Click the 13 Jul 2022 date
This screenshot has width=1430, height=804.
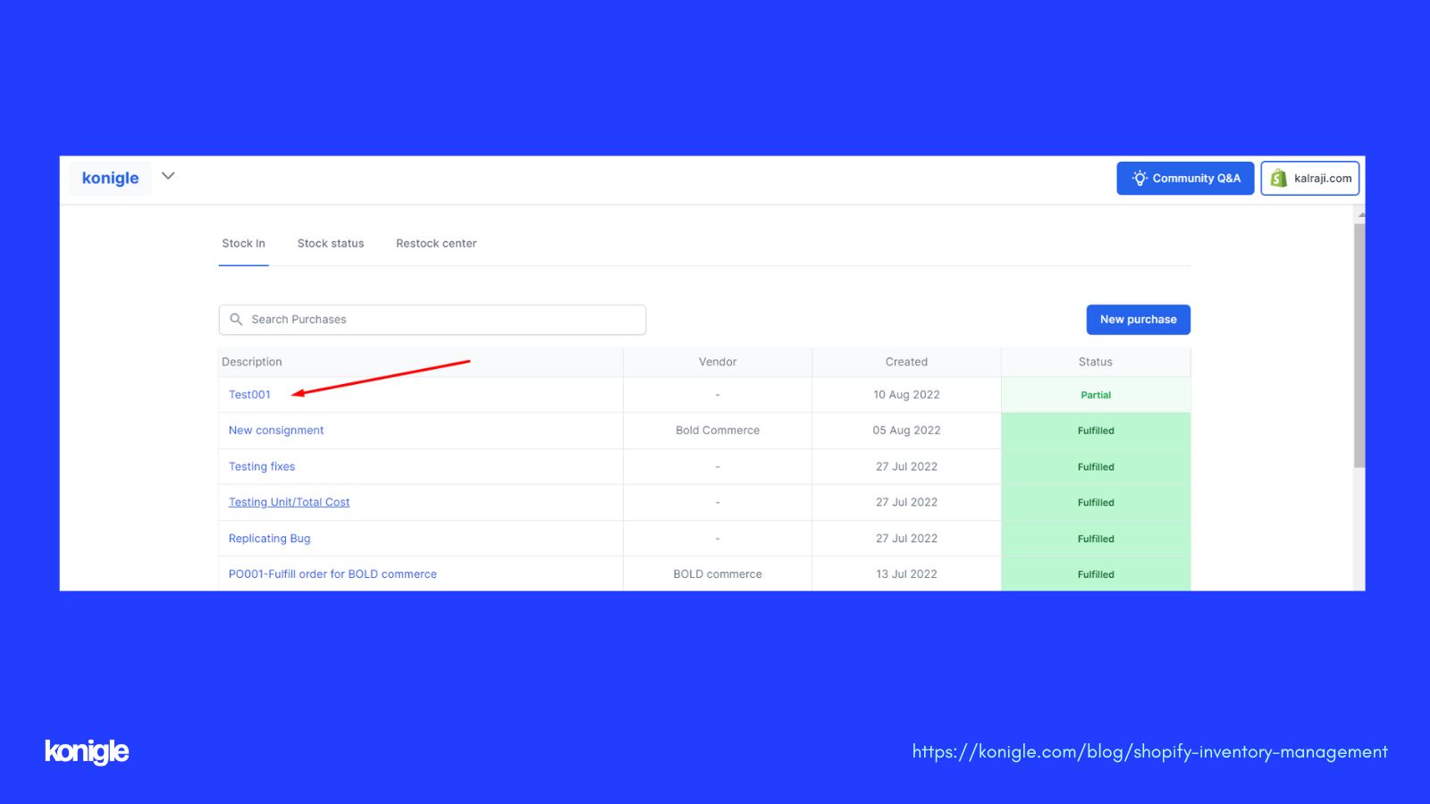point(906,574)
